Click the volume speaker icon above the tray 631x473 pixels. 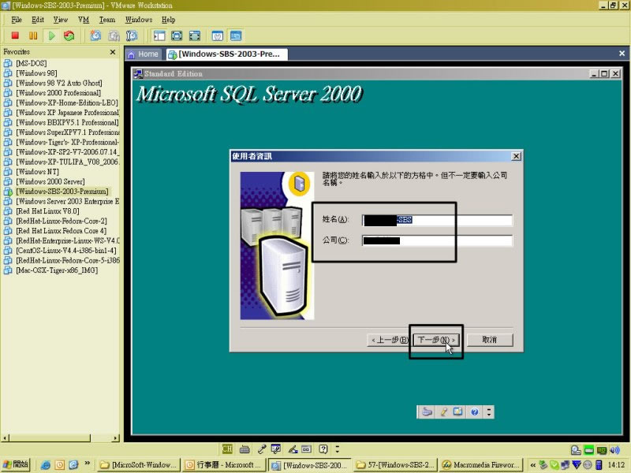(614, 449)
